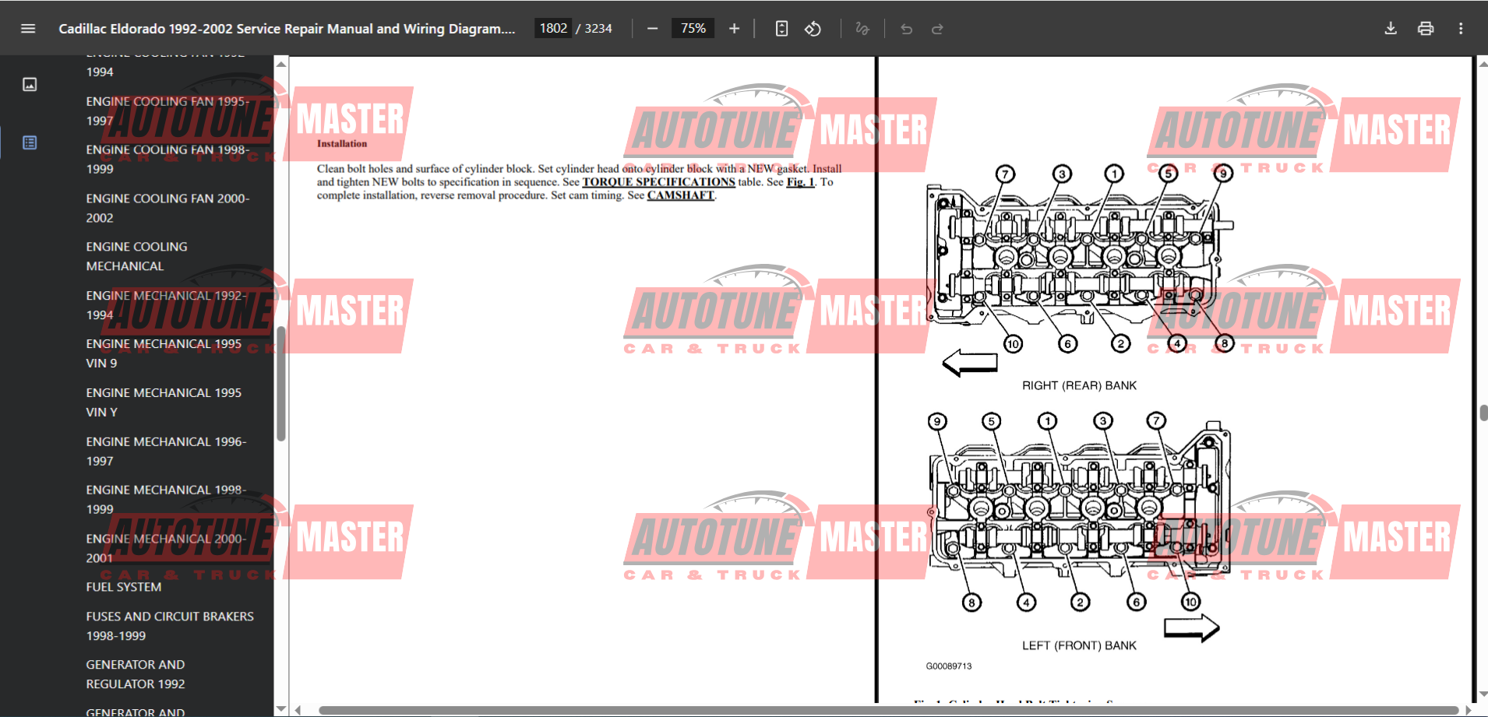Print the service manual

point(1426,29)
